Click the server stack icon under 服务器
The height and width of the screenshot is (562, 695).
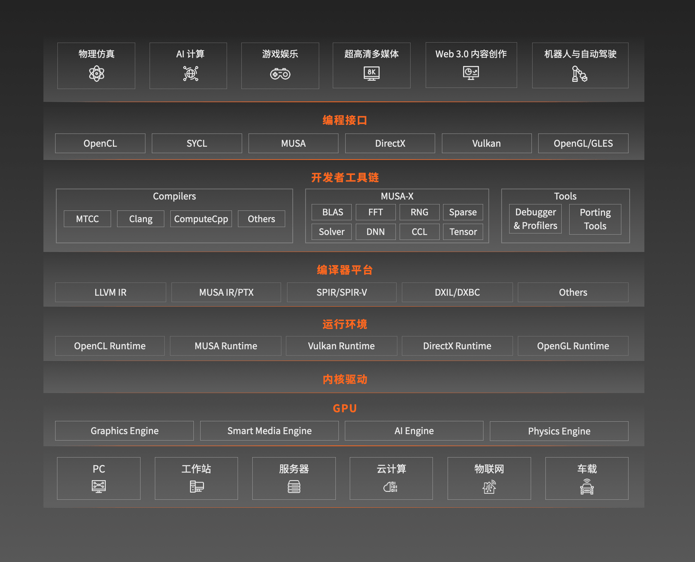(x=294, y=487)
